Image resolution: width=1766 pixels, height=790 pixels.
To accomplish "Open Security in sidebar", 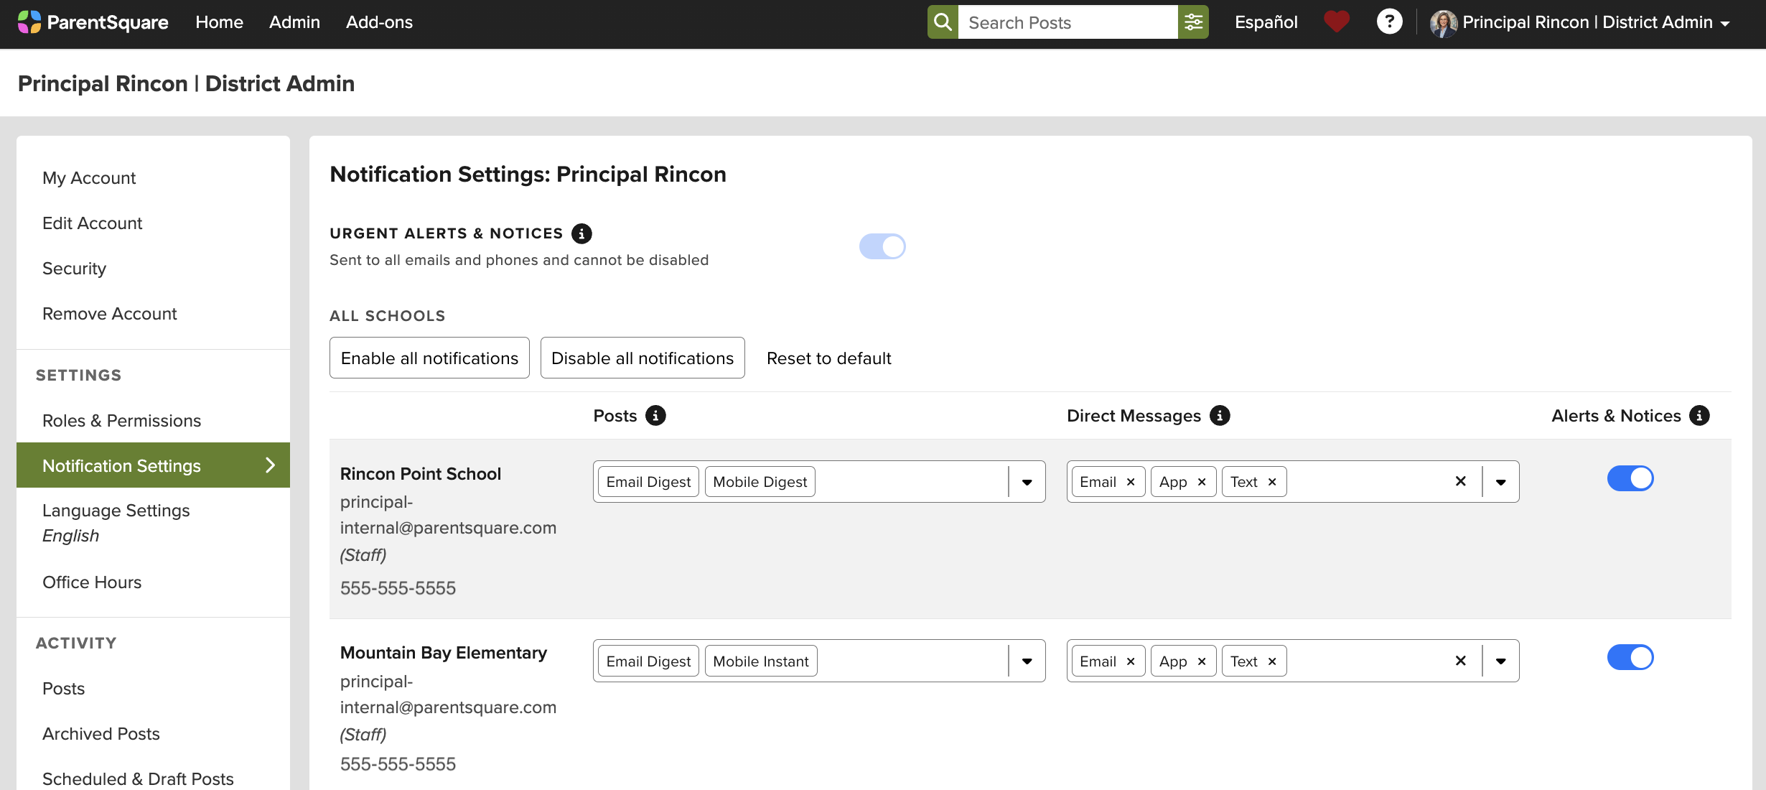I will click(x=74, y=269).
